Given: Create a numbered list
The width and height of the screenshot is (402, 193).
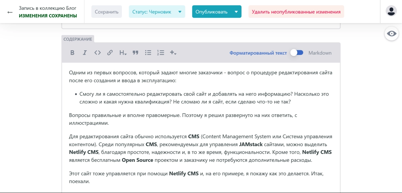Looking at the screenshot, I should coord(160,53).
